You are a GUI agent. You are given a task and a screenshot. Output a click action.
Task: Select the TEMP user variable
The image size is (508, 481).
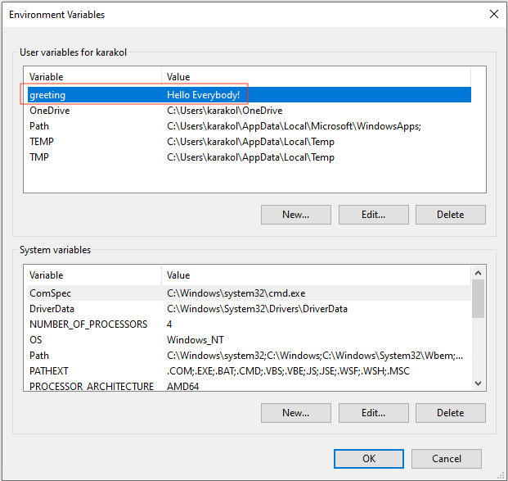tap(250, 142)
